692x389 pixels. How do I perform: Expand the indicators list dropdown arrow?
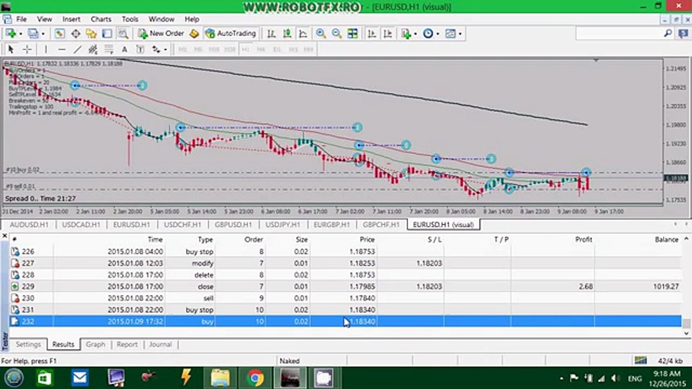tap(415, 33)
